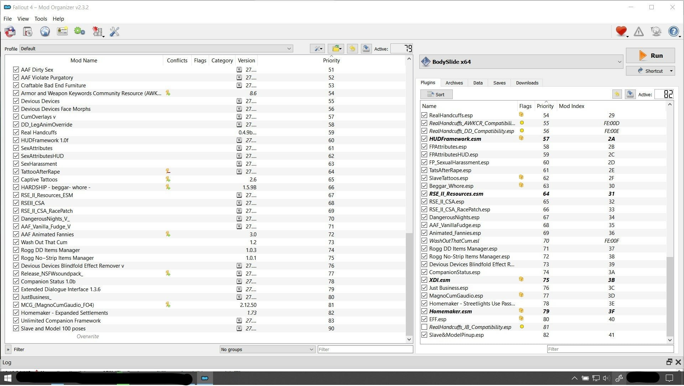Click the float log panel icon
This screenshot has width=684, height=386.
click(669, 362)
